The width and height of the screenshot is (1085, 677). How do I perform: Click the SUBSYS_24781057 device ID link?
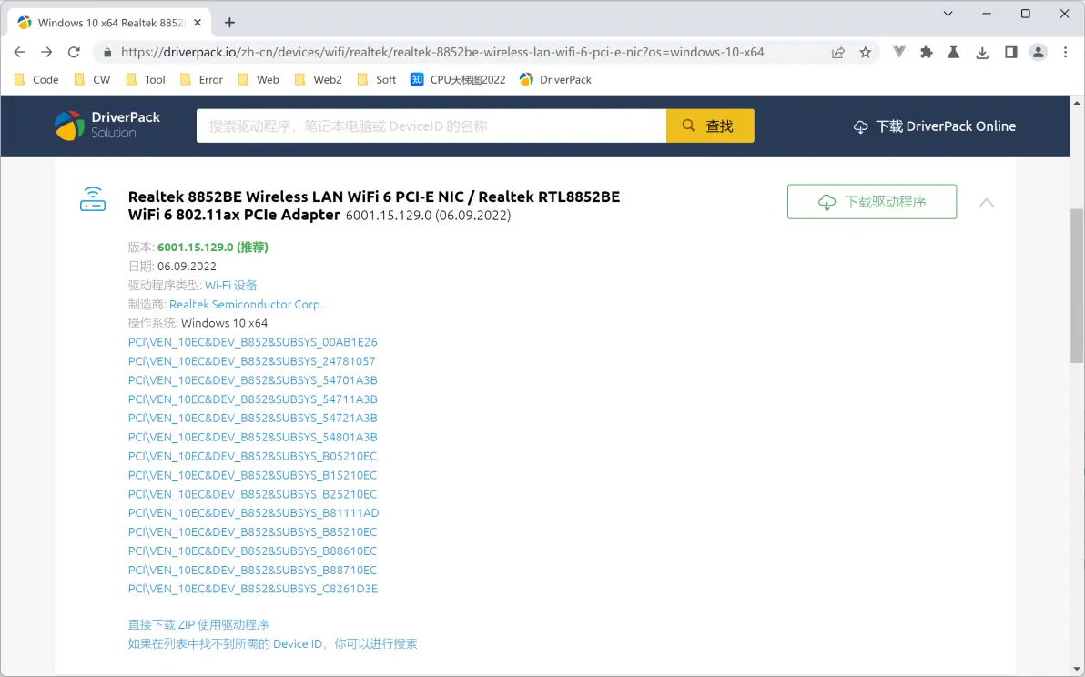(252, 361)
